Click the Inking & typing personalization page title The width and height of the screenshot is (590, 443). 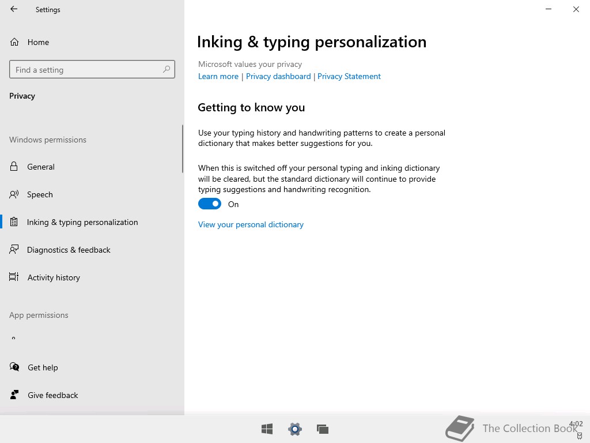tap(312, 42)
